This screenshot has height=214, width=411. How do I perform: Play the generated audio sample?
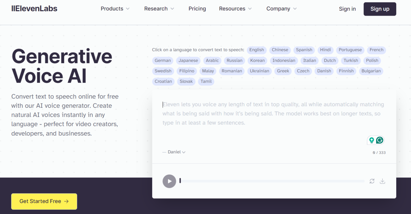pyautogui.click(x=169, y=181)
